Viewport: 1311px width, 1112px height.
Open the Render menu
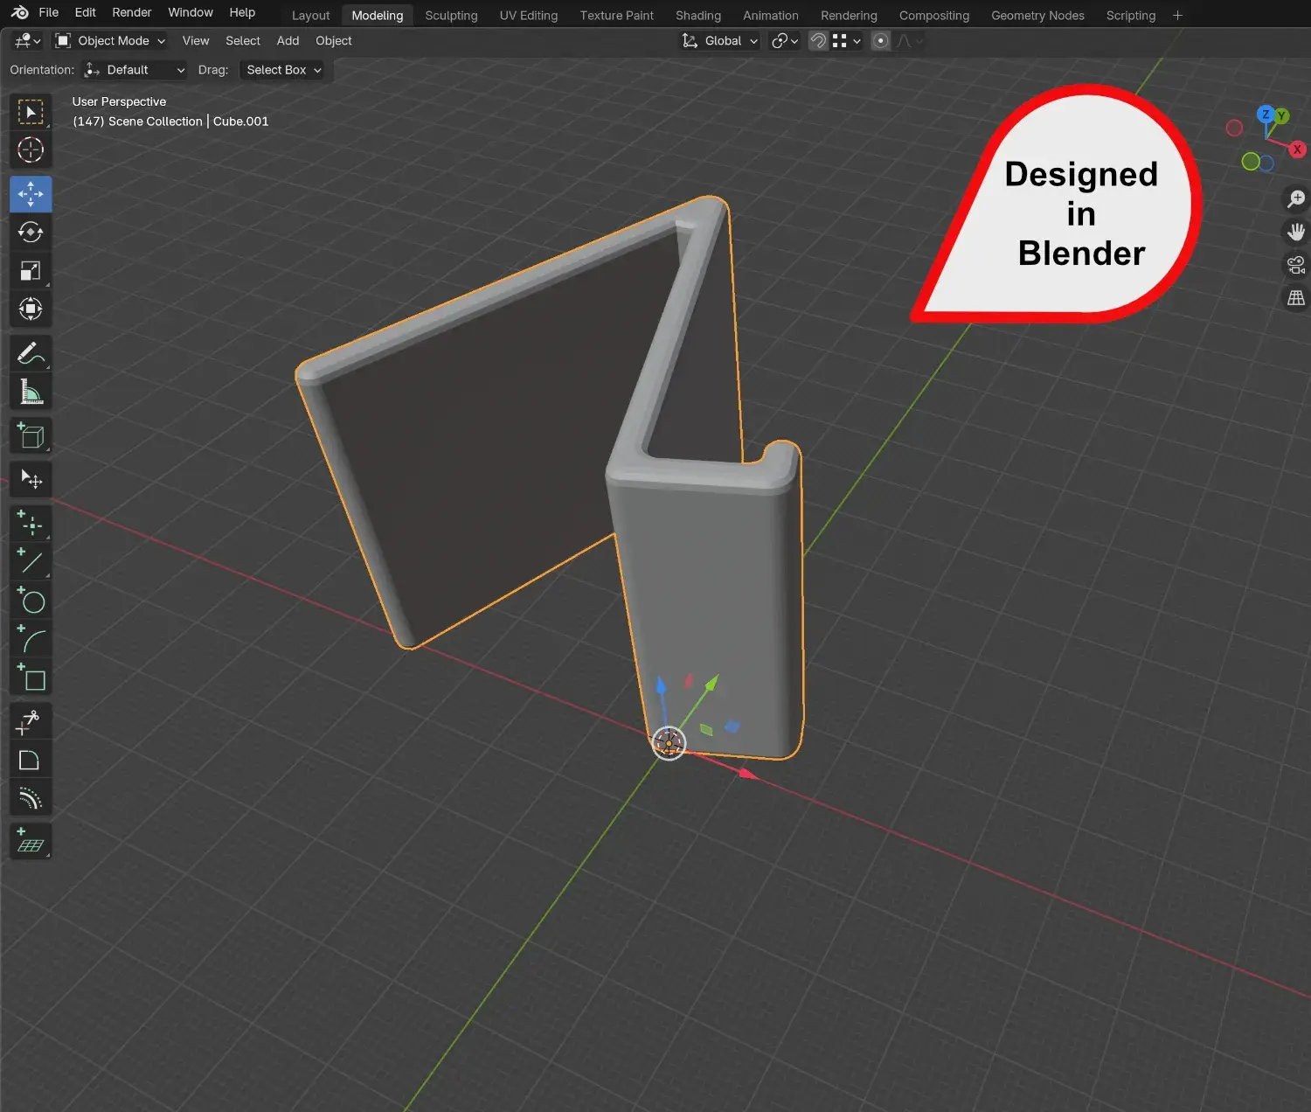pos(132,12)
